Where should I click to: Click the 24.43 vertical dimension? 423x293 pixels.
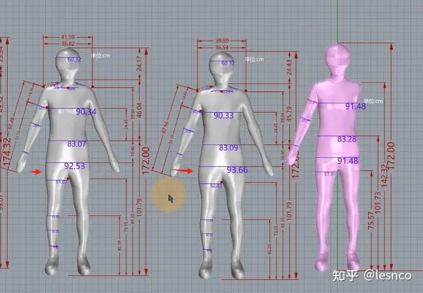click(x=289, y=67)
